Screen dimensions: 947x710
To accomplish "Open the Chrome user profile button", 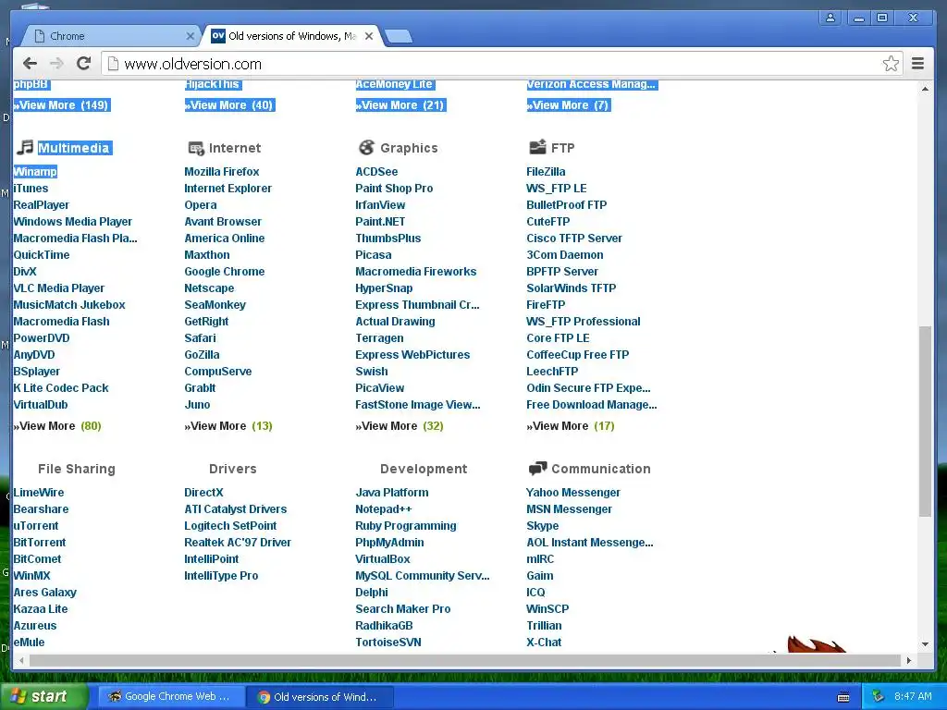I will click(831, 18).
